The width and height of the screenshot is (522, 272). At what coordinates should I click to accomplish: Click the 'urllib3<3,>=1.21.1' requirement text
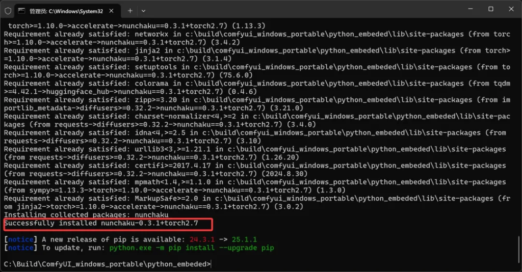[173, 149]
